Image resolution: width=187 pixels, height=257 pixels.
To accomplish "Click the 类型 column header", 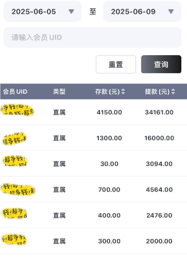I will (59, 92).
